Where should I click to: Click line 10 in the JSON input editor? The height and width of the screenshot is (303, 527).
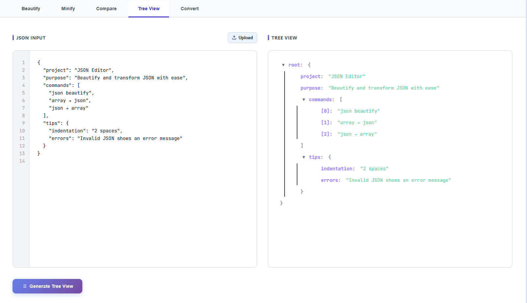[86, 131]
